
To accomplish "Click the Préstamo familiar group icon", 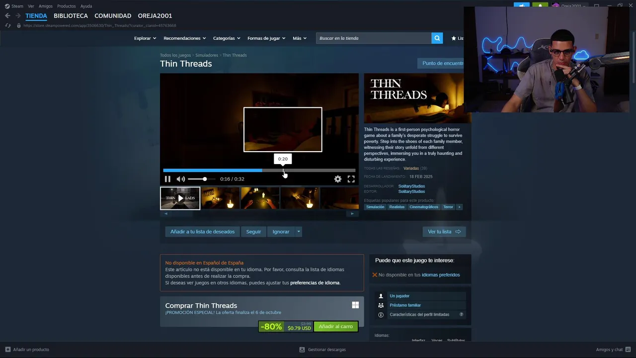I will [381, 305].
